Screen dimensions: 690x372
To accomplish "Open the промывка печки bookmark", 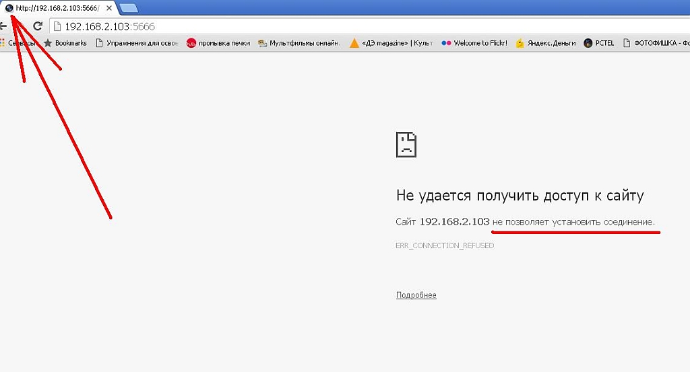I will pyautogui.click(x=218, y=43).
